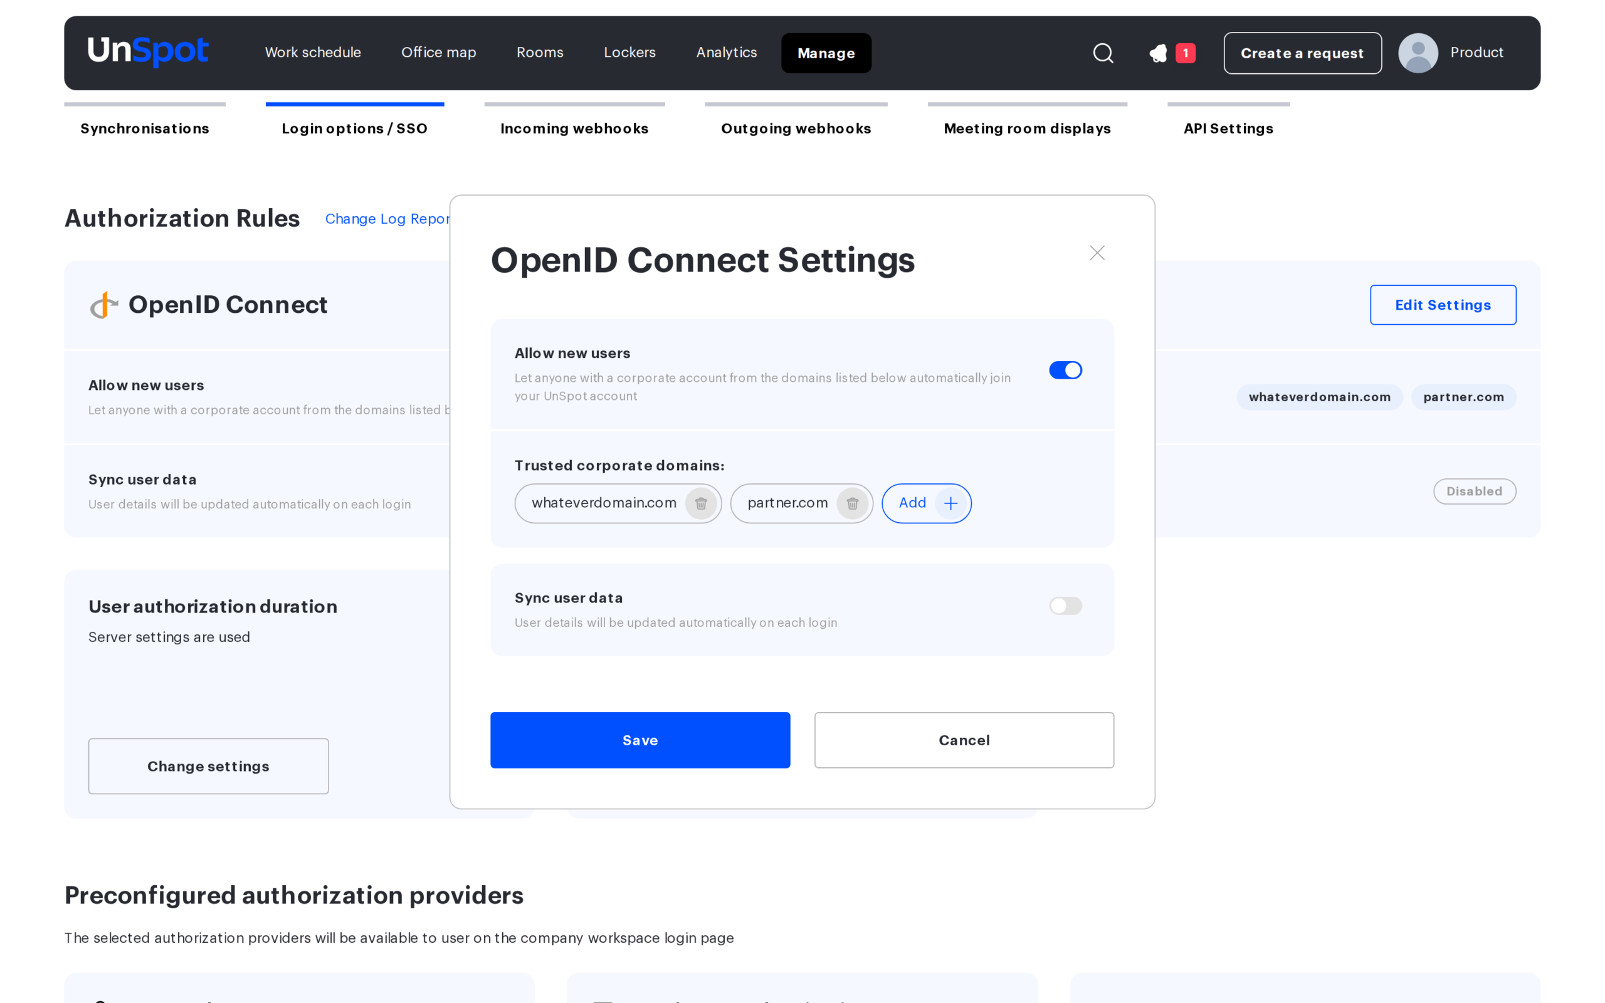This screenshot has width=1605, height=1003.
Task: Click the Product user avatar
Action: point(1418,53)
